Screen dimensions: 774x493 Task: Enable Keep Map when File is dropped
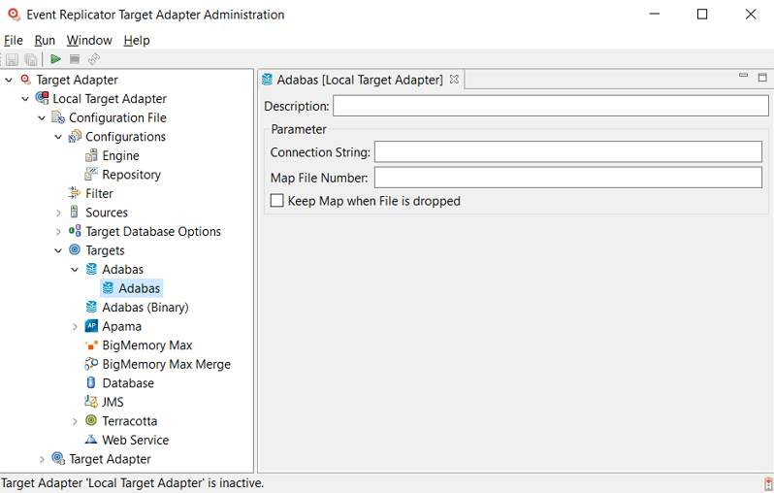pyautogui.click(x=277, y=201)
